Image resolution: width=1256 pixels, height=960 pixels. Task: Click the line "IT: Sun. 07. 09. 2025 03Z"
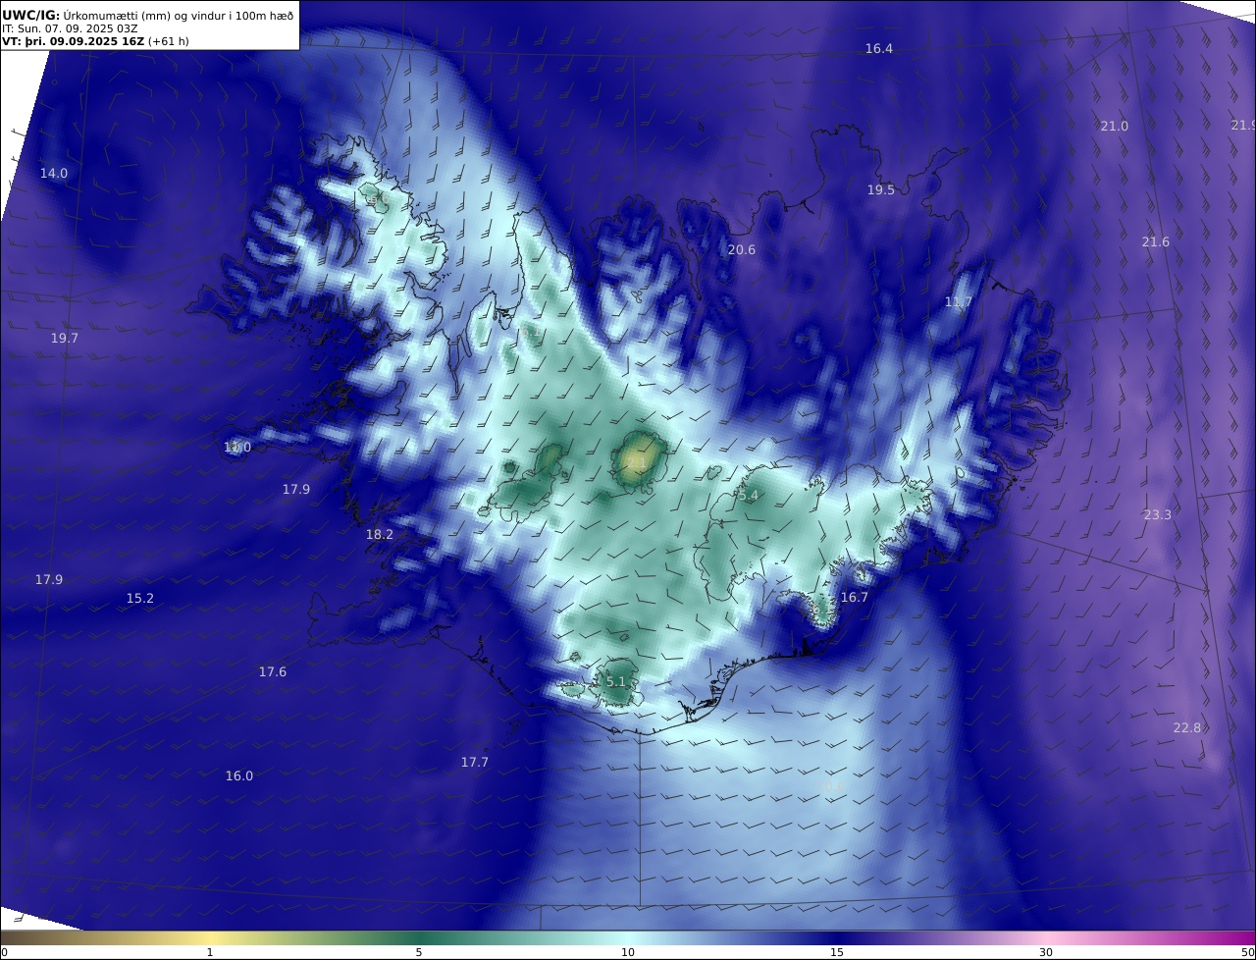(x=70, y=28)
